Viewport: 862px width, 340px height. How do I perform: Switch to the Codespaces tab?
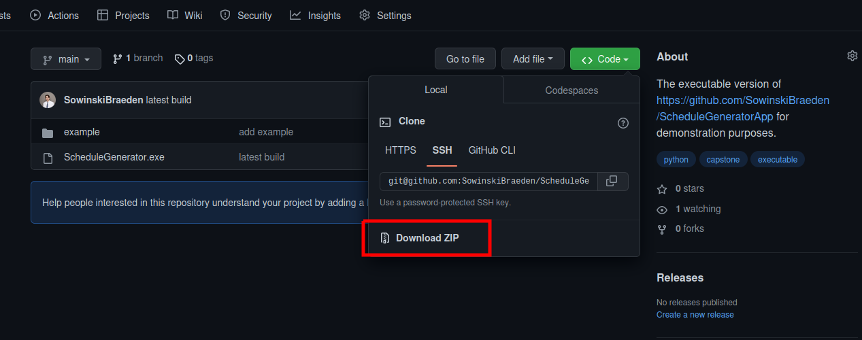(x=571, y=90)
